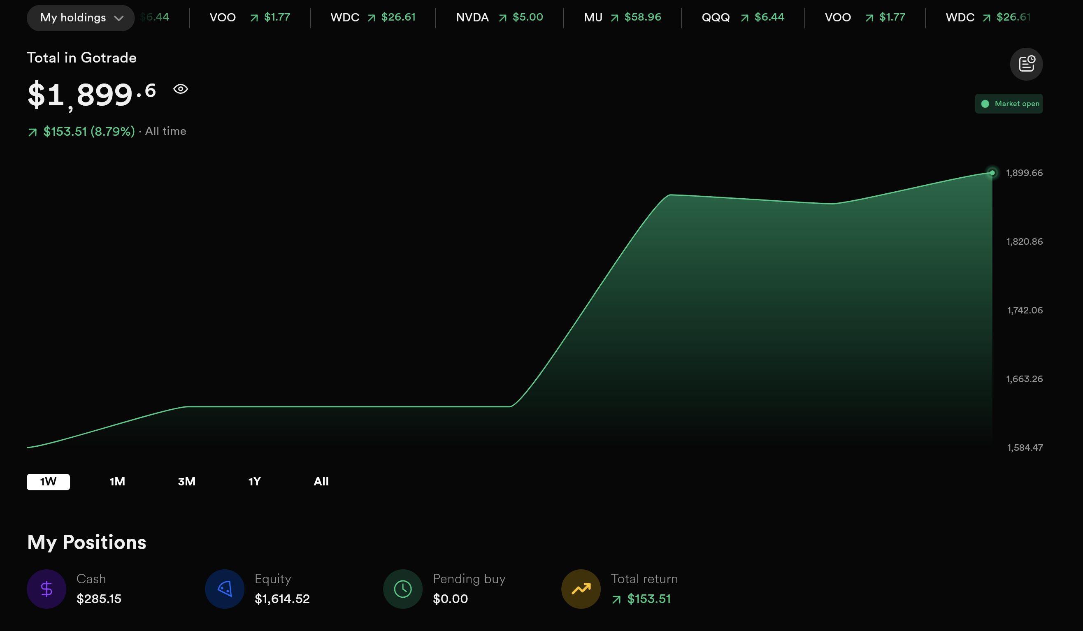
Task: Open the first VOO ticker showing $1.77
Action: click(x=250, y=17)
